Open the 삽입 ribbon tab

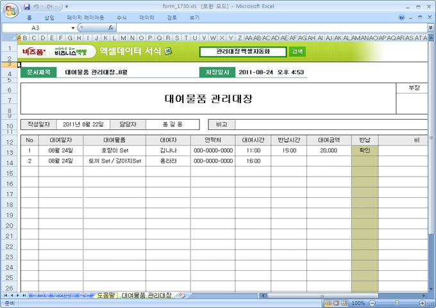click(49, 18)
